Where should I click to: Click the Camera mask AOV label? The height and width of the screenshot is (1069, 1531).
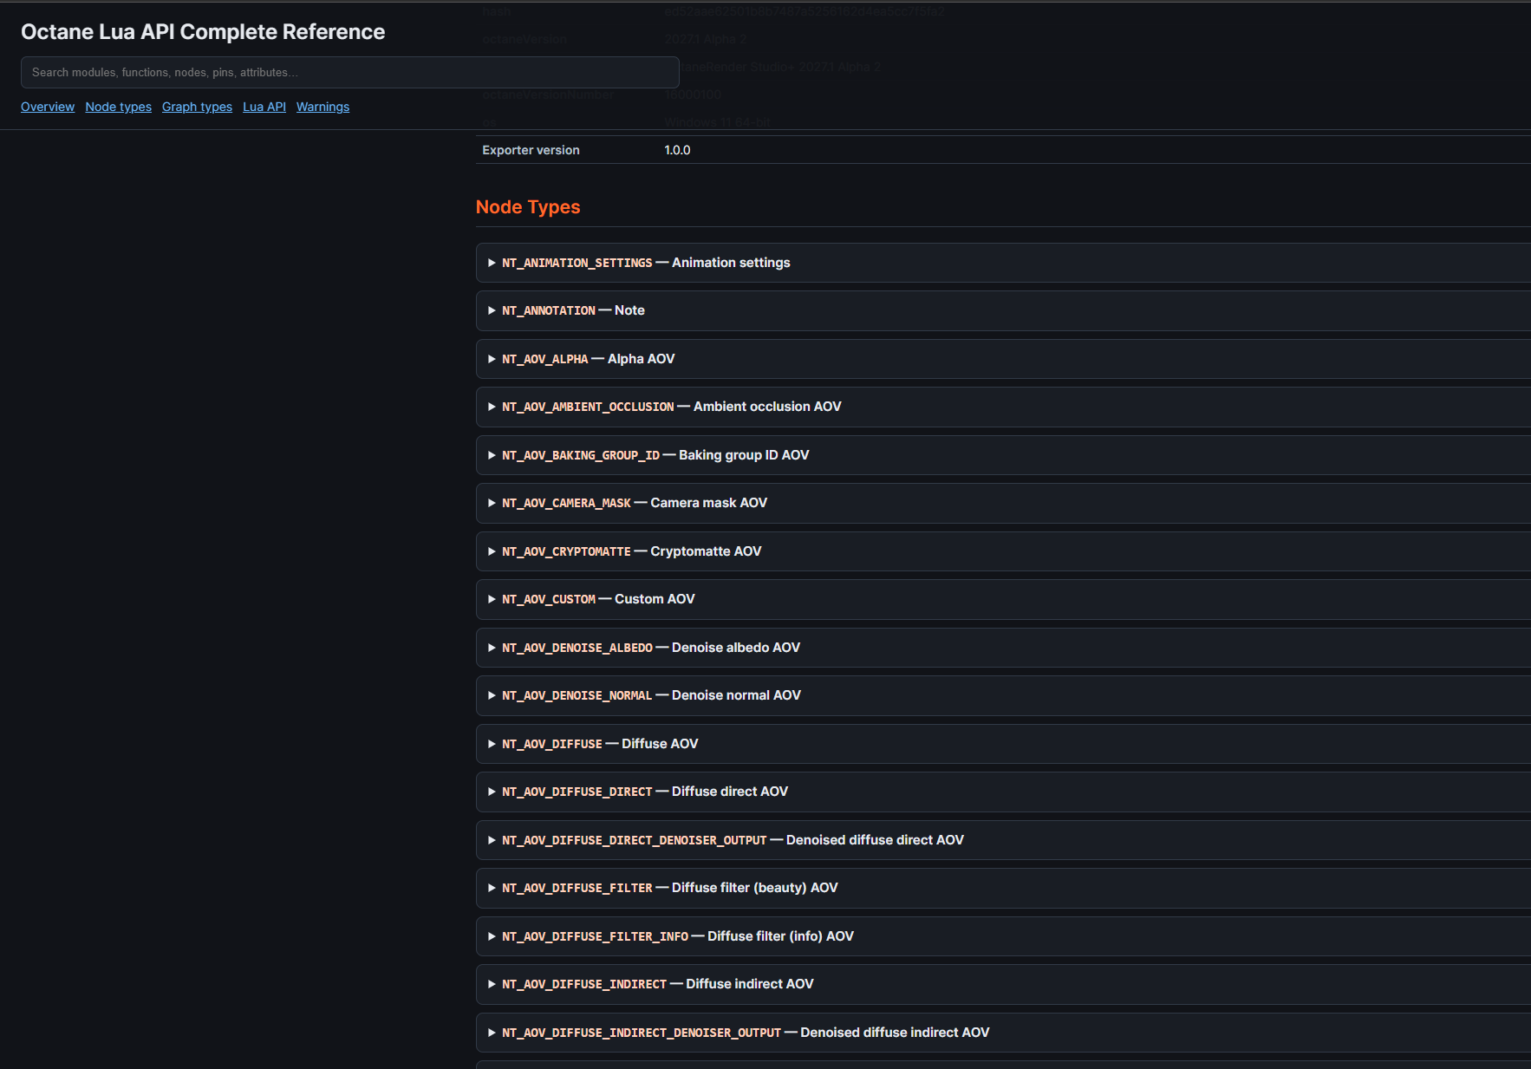709,503
